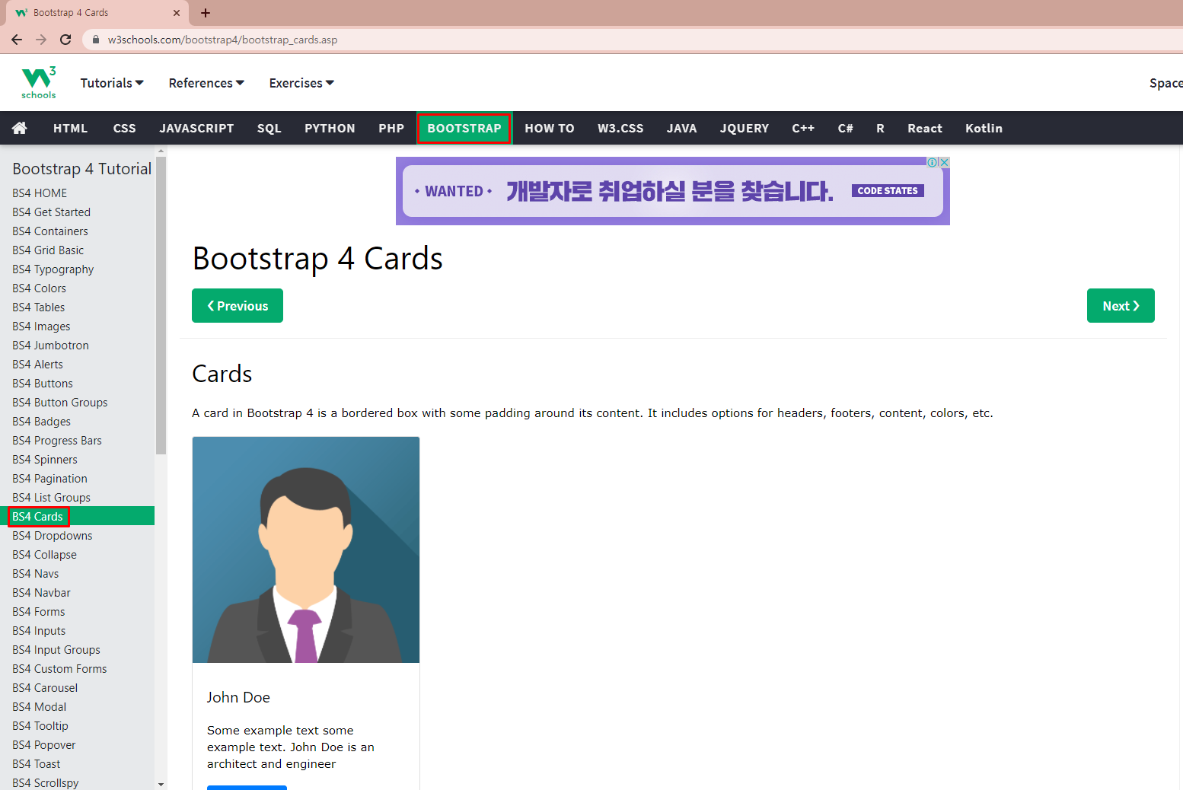Screen dimensions: 1183x790
Task: Select HOW TO in the navbar
Action: pos(550,128)
